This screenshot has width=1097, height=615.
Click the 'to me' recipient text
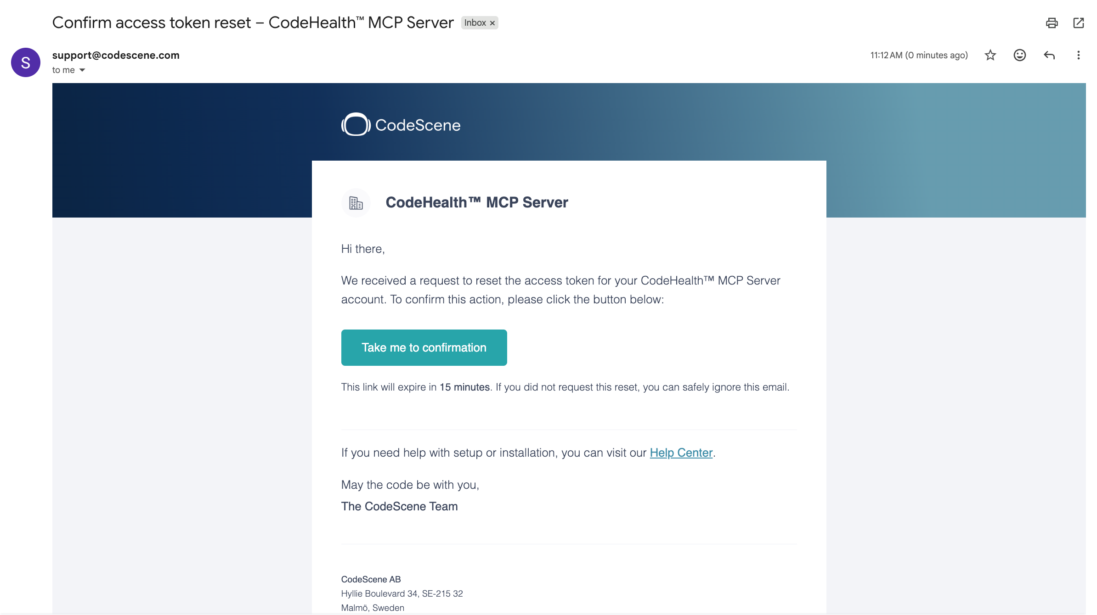63,70
